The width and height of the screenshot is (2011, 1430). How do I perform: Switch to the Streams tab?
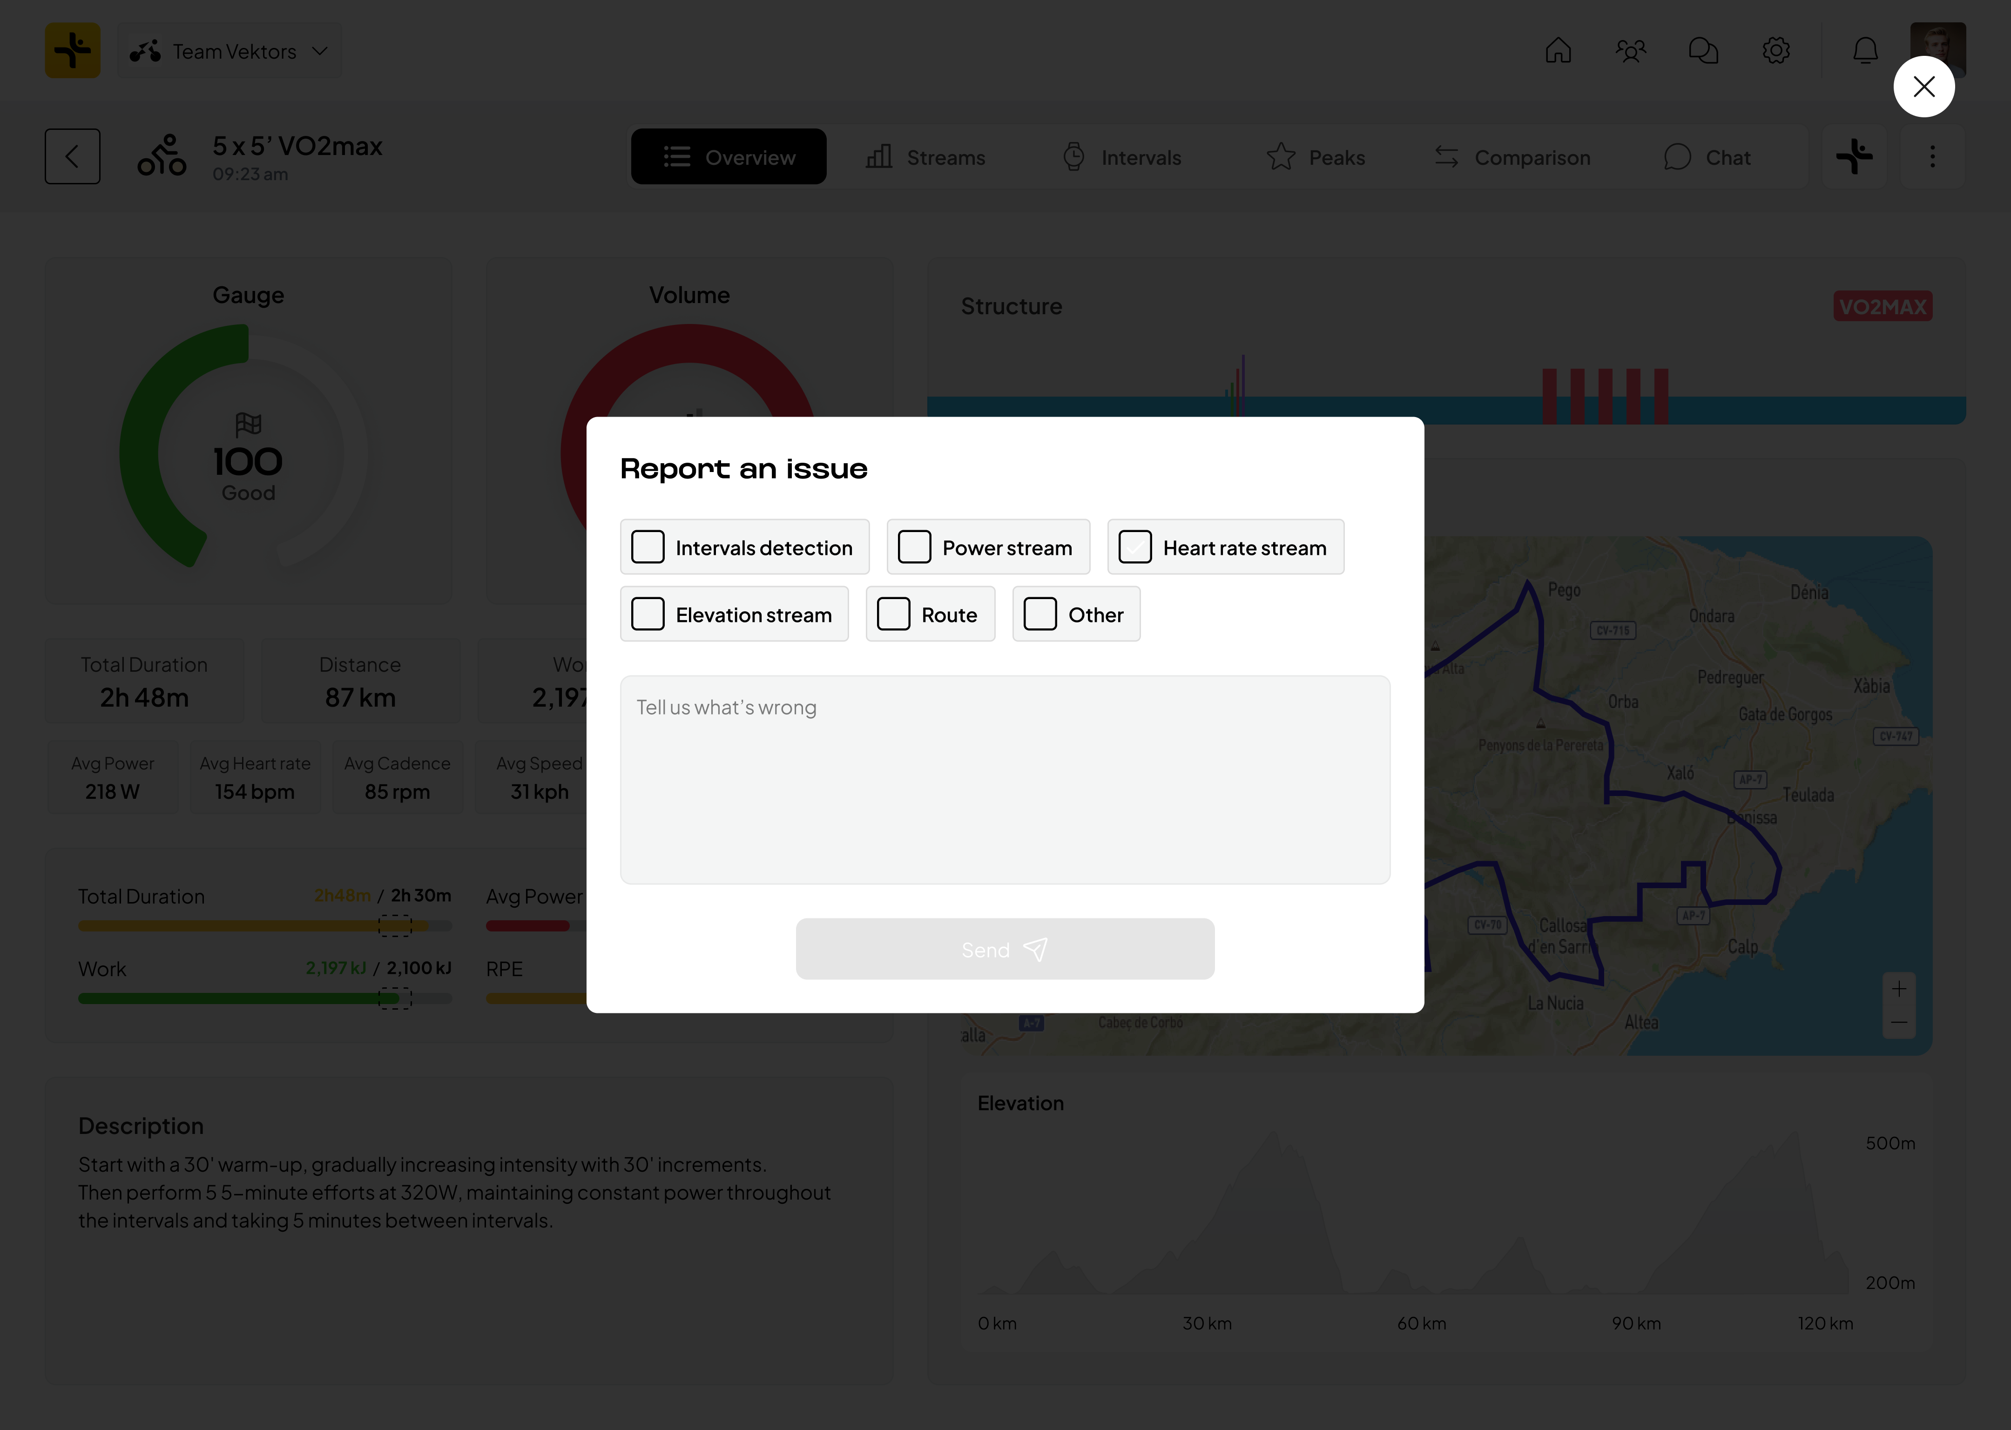(x=925, y=157)
